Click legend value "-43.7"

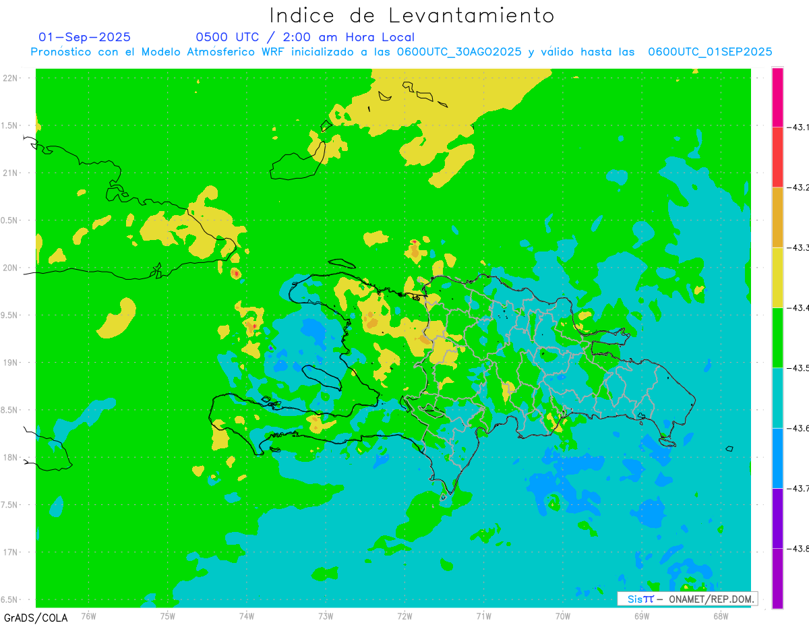pos(798,488)
